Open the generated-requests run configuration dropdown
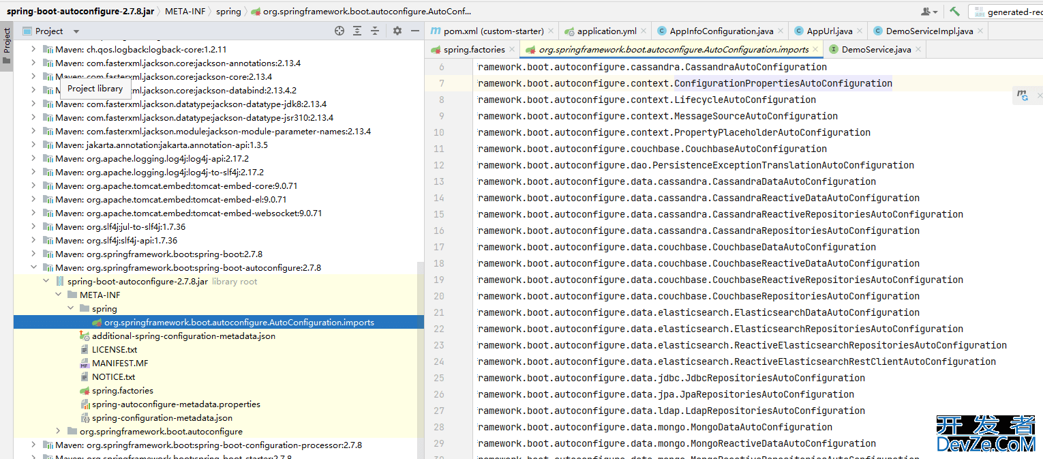 click(1006, 12)
